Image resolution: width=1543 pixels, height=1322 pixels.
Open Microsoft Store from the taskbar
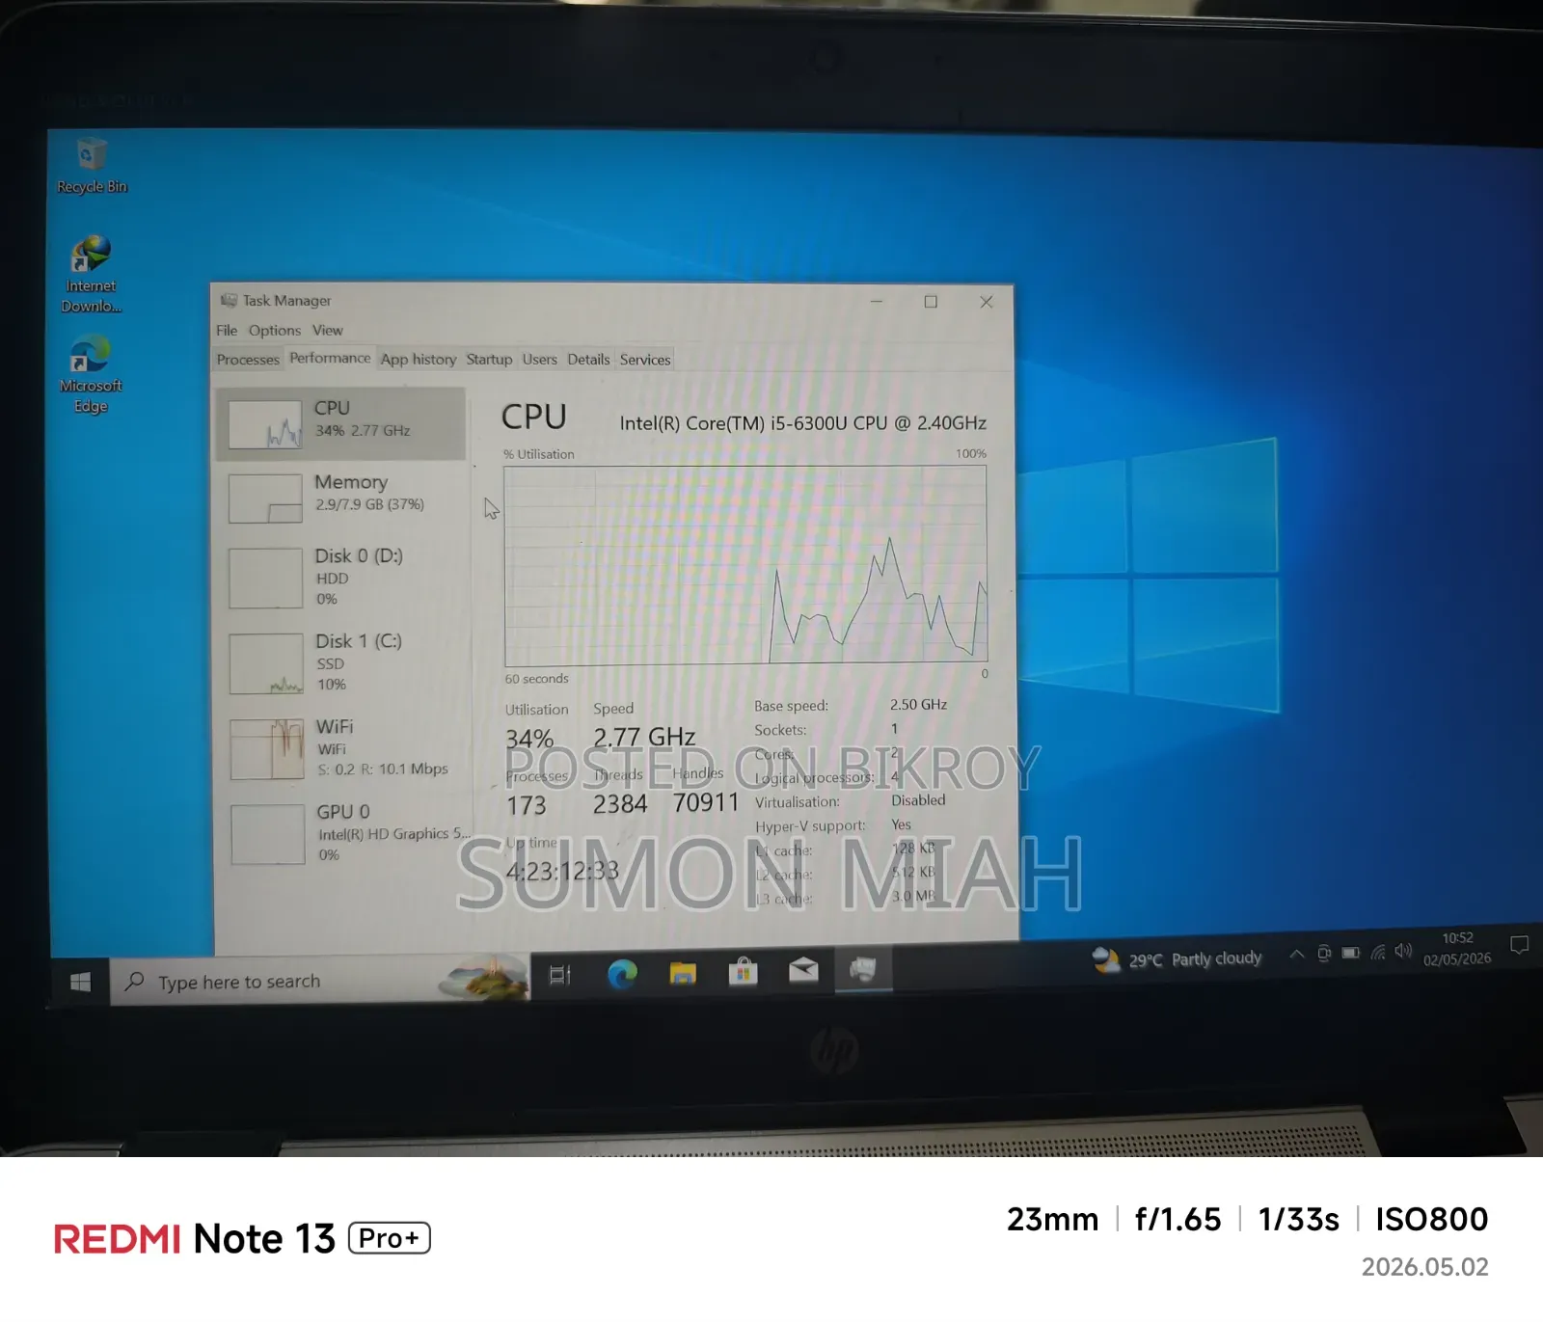point(743,972)
